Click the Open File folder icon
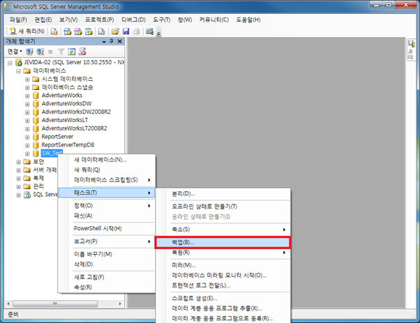 click(x=115, y=31)
